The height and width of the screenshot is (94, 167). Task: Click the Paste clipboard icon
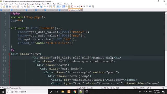(28, 7)
